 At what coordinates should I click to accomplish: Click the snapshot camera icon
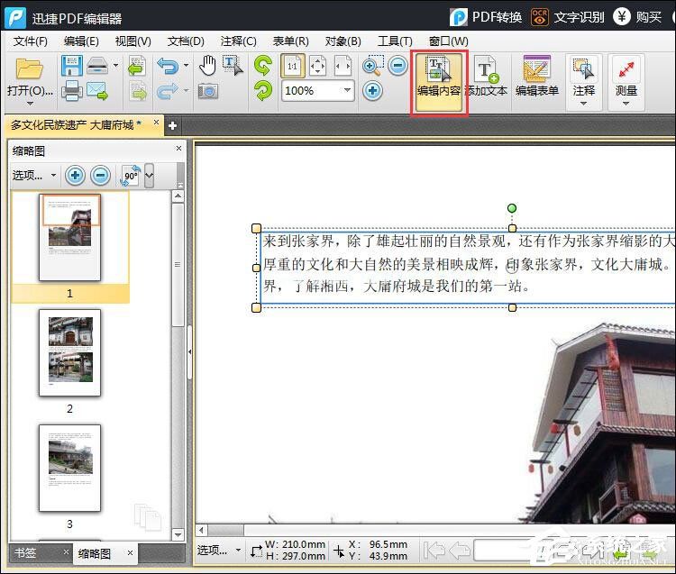(207, 91)
